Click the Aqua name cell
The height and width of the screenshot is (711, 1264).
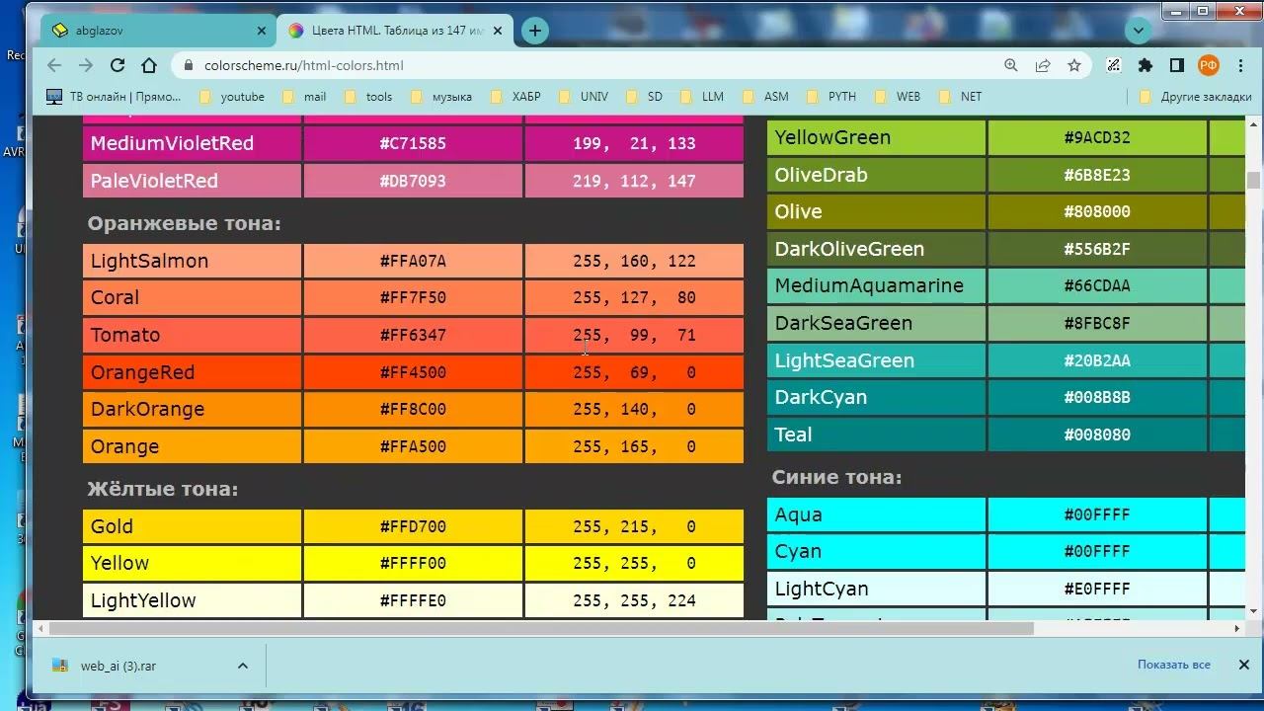coord(876,514)
